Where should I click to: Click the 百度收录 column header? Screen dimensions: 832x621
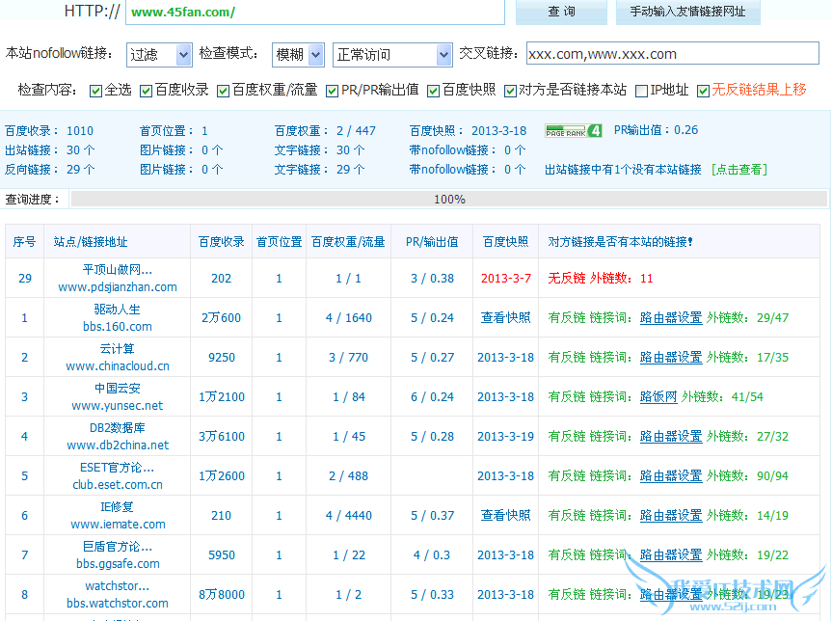(x=221, y=242)
